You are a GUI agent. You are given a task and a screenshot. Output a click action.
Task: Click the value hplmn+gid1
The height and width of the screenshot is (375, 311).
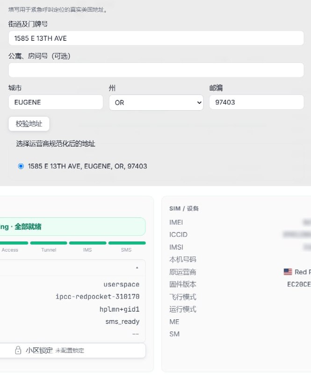click(x=119, y=309)
